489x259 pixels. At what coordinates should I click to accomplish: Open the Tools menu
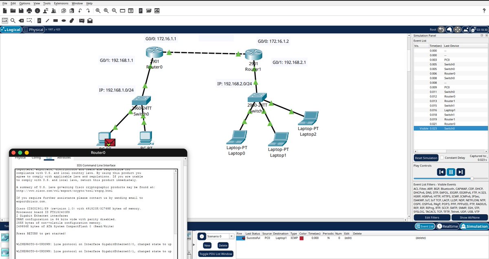pos(47,3)
